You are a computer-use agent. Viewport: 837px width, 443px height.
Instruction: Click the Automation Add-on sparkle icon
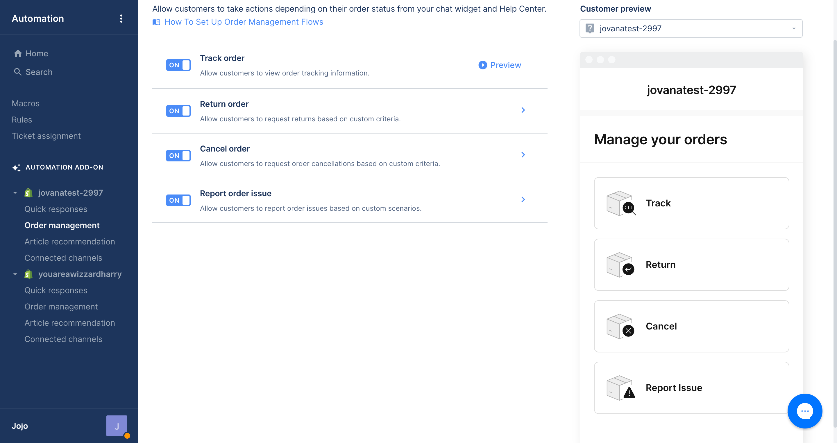[x=17, y=168]
